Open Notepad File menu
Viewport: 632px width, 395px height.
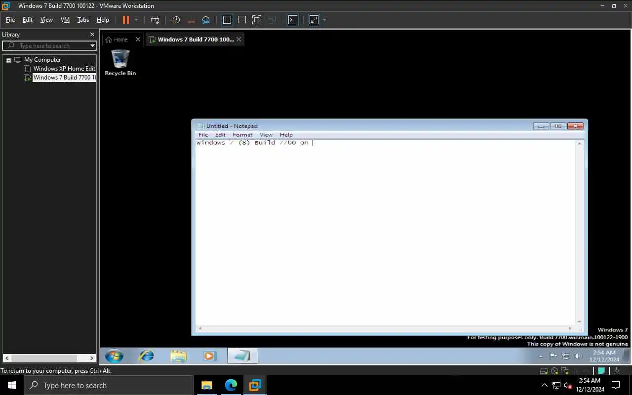(x=203, y=135)
